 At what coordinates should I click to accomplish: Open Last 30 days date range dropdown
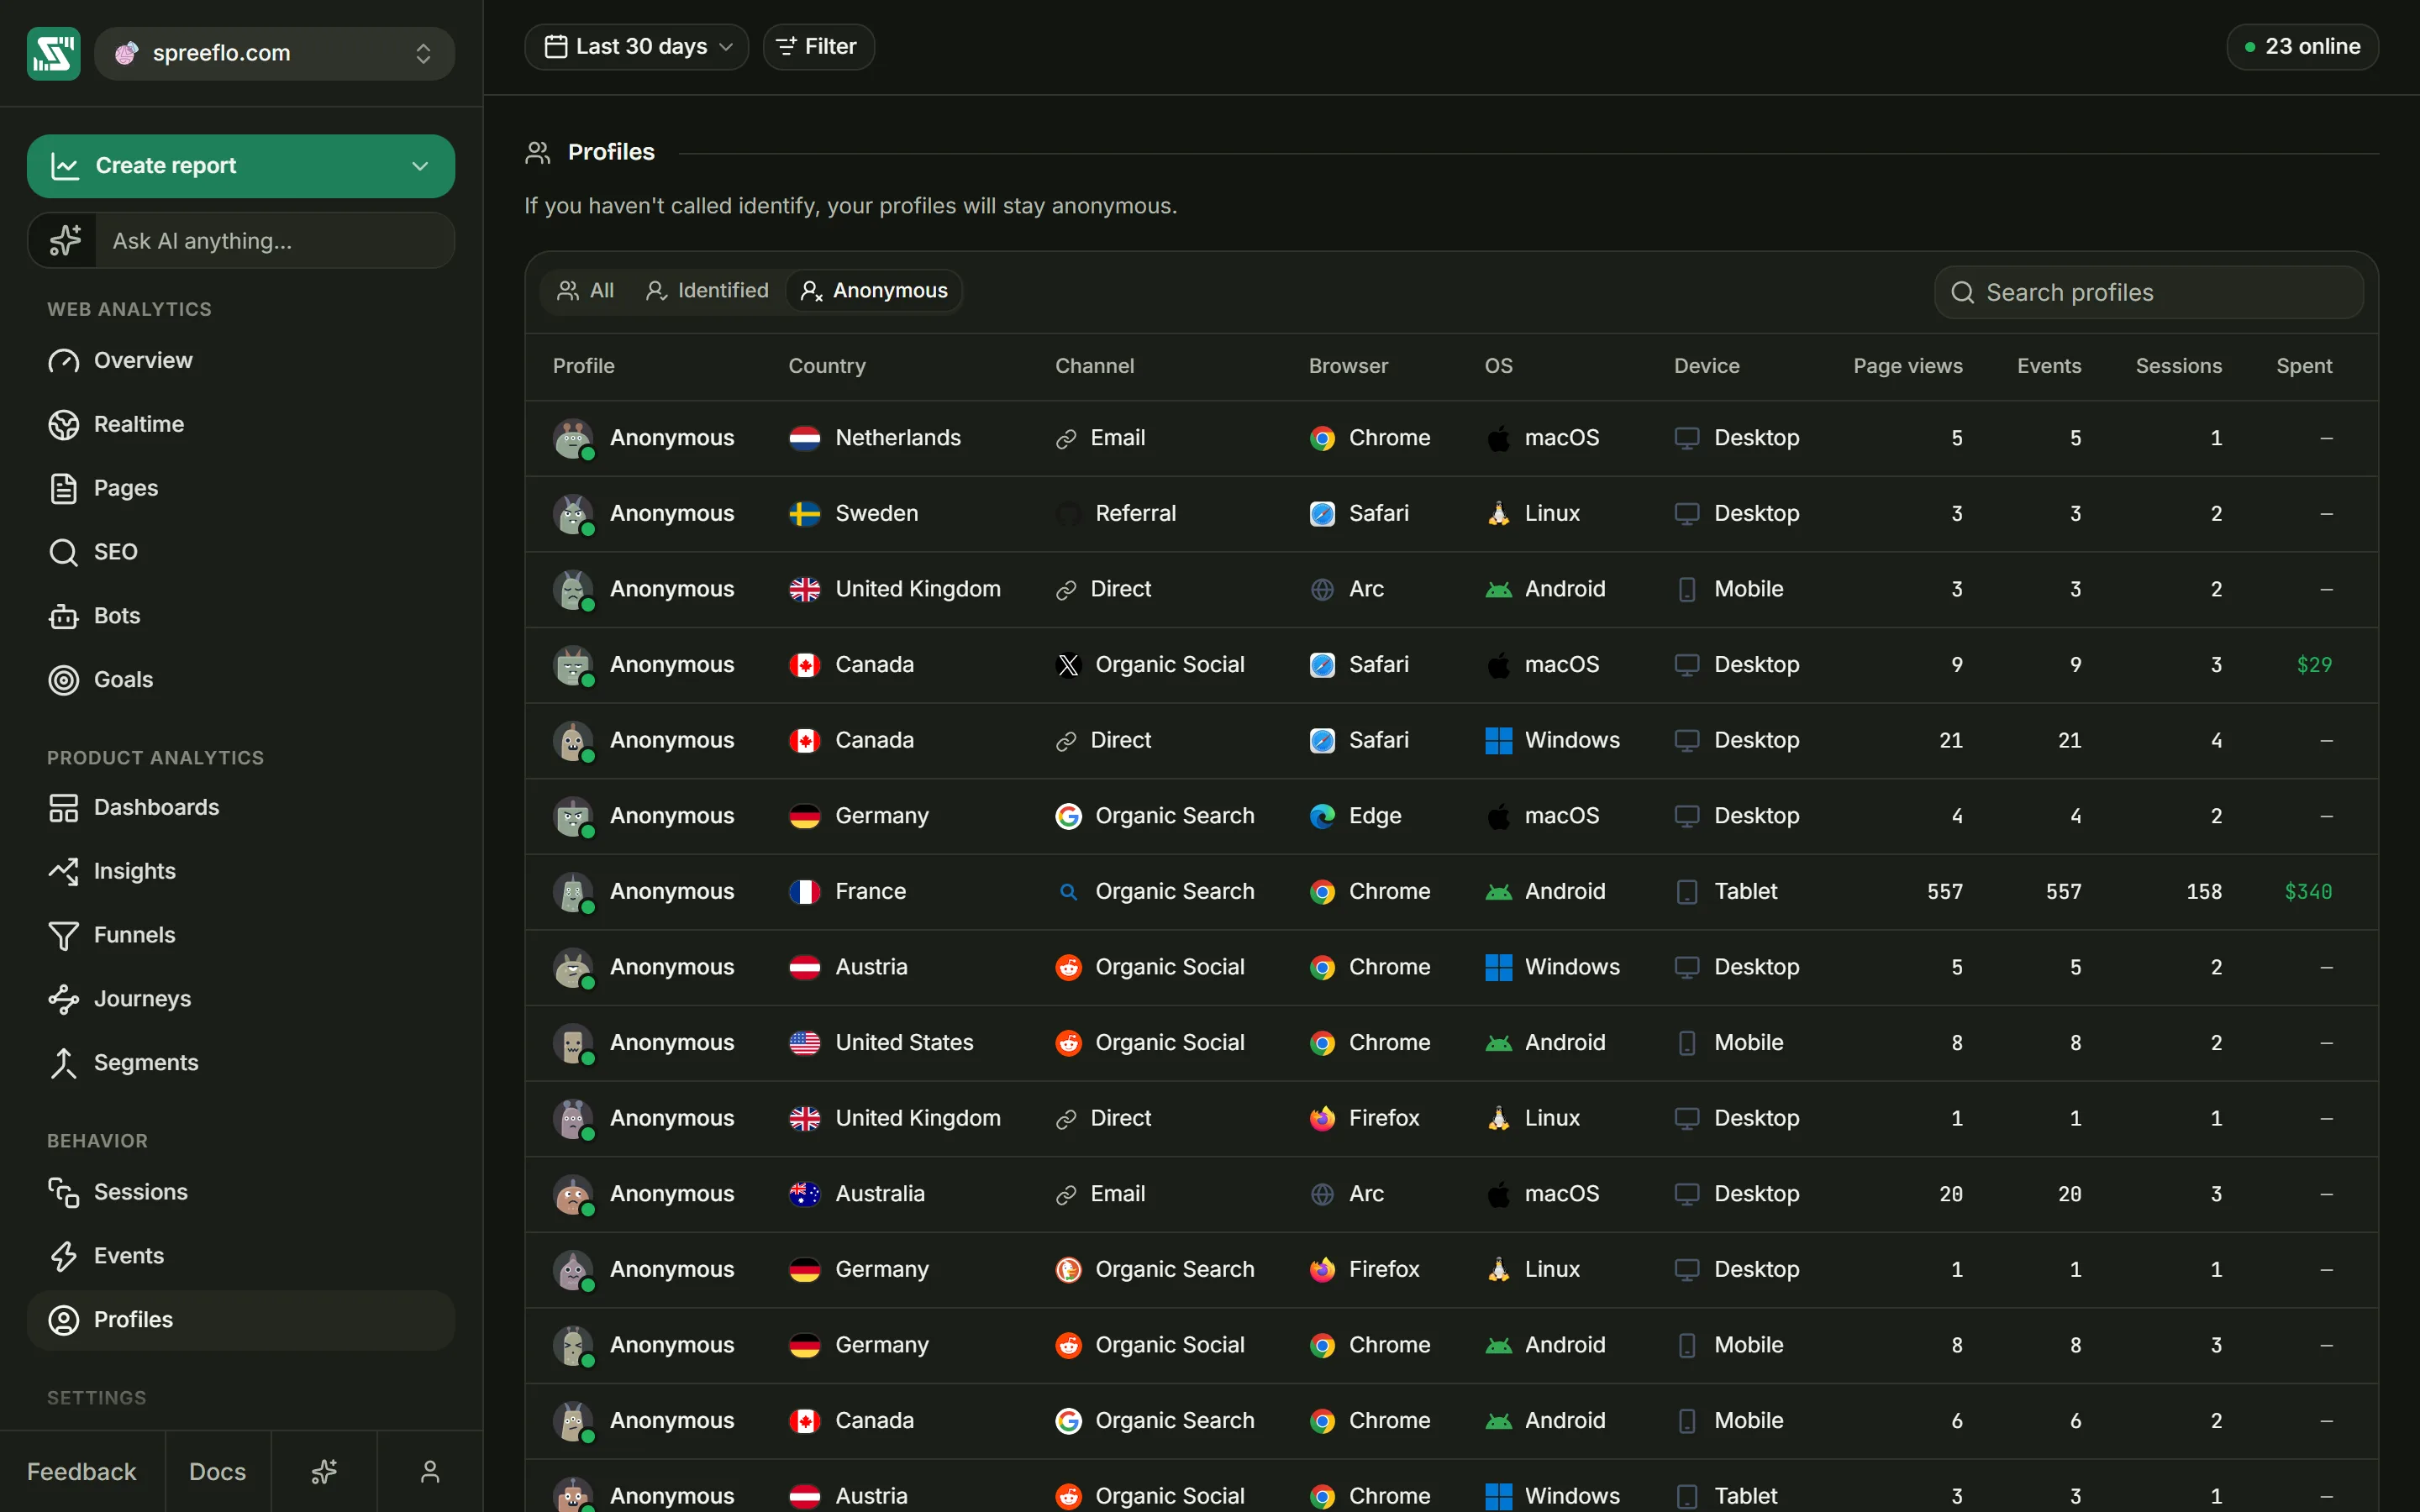pos(636,47)
